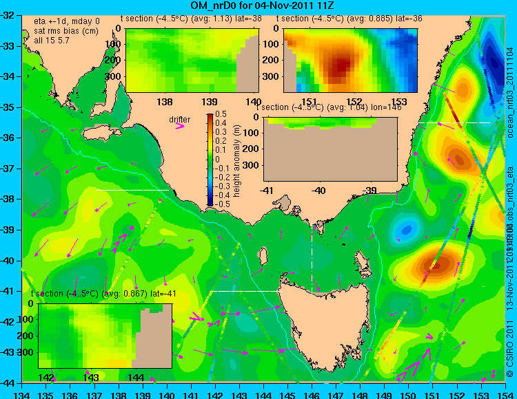Click the 0.5 value on the colorbar
This screenshot has width=517, height=399.
pos(221,114)
